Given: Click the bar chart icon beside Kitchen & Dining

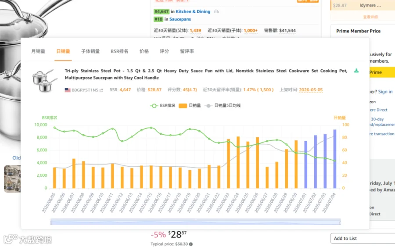Looking at the screenshot, I should coord(216,11).
